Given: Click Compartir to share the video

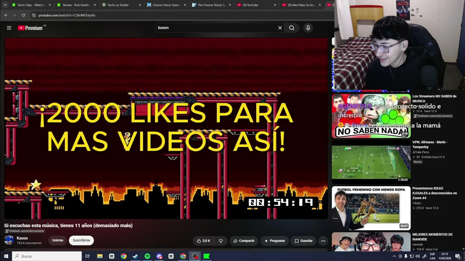Looking at the screenshot, I should tap(244, 241).
